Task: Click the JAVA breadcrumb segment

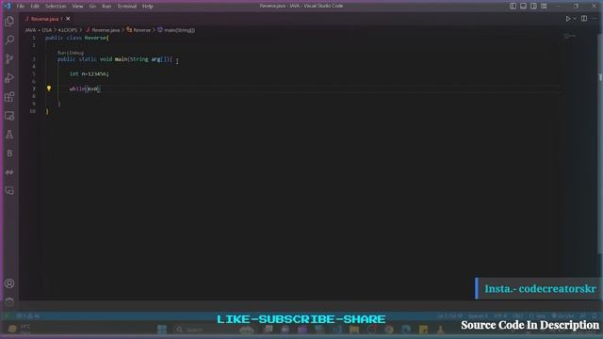Action: tap(31, 30)
